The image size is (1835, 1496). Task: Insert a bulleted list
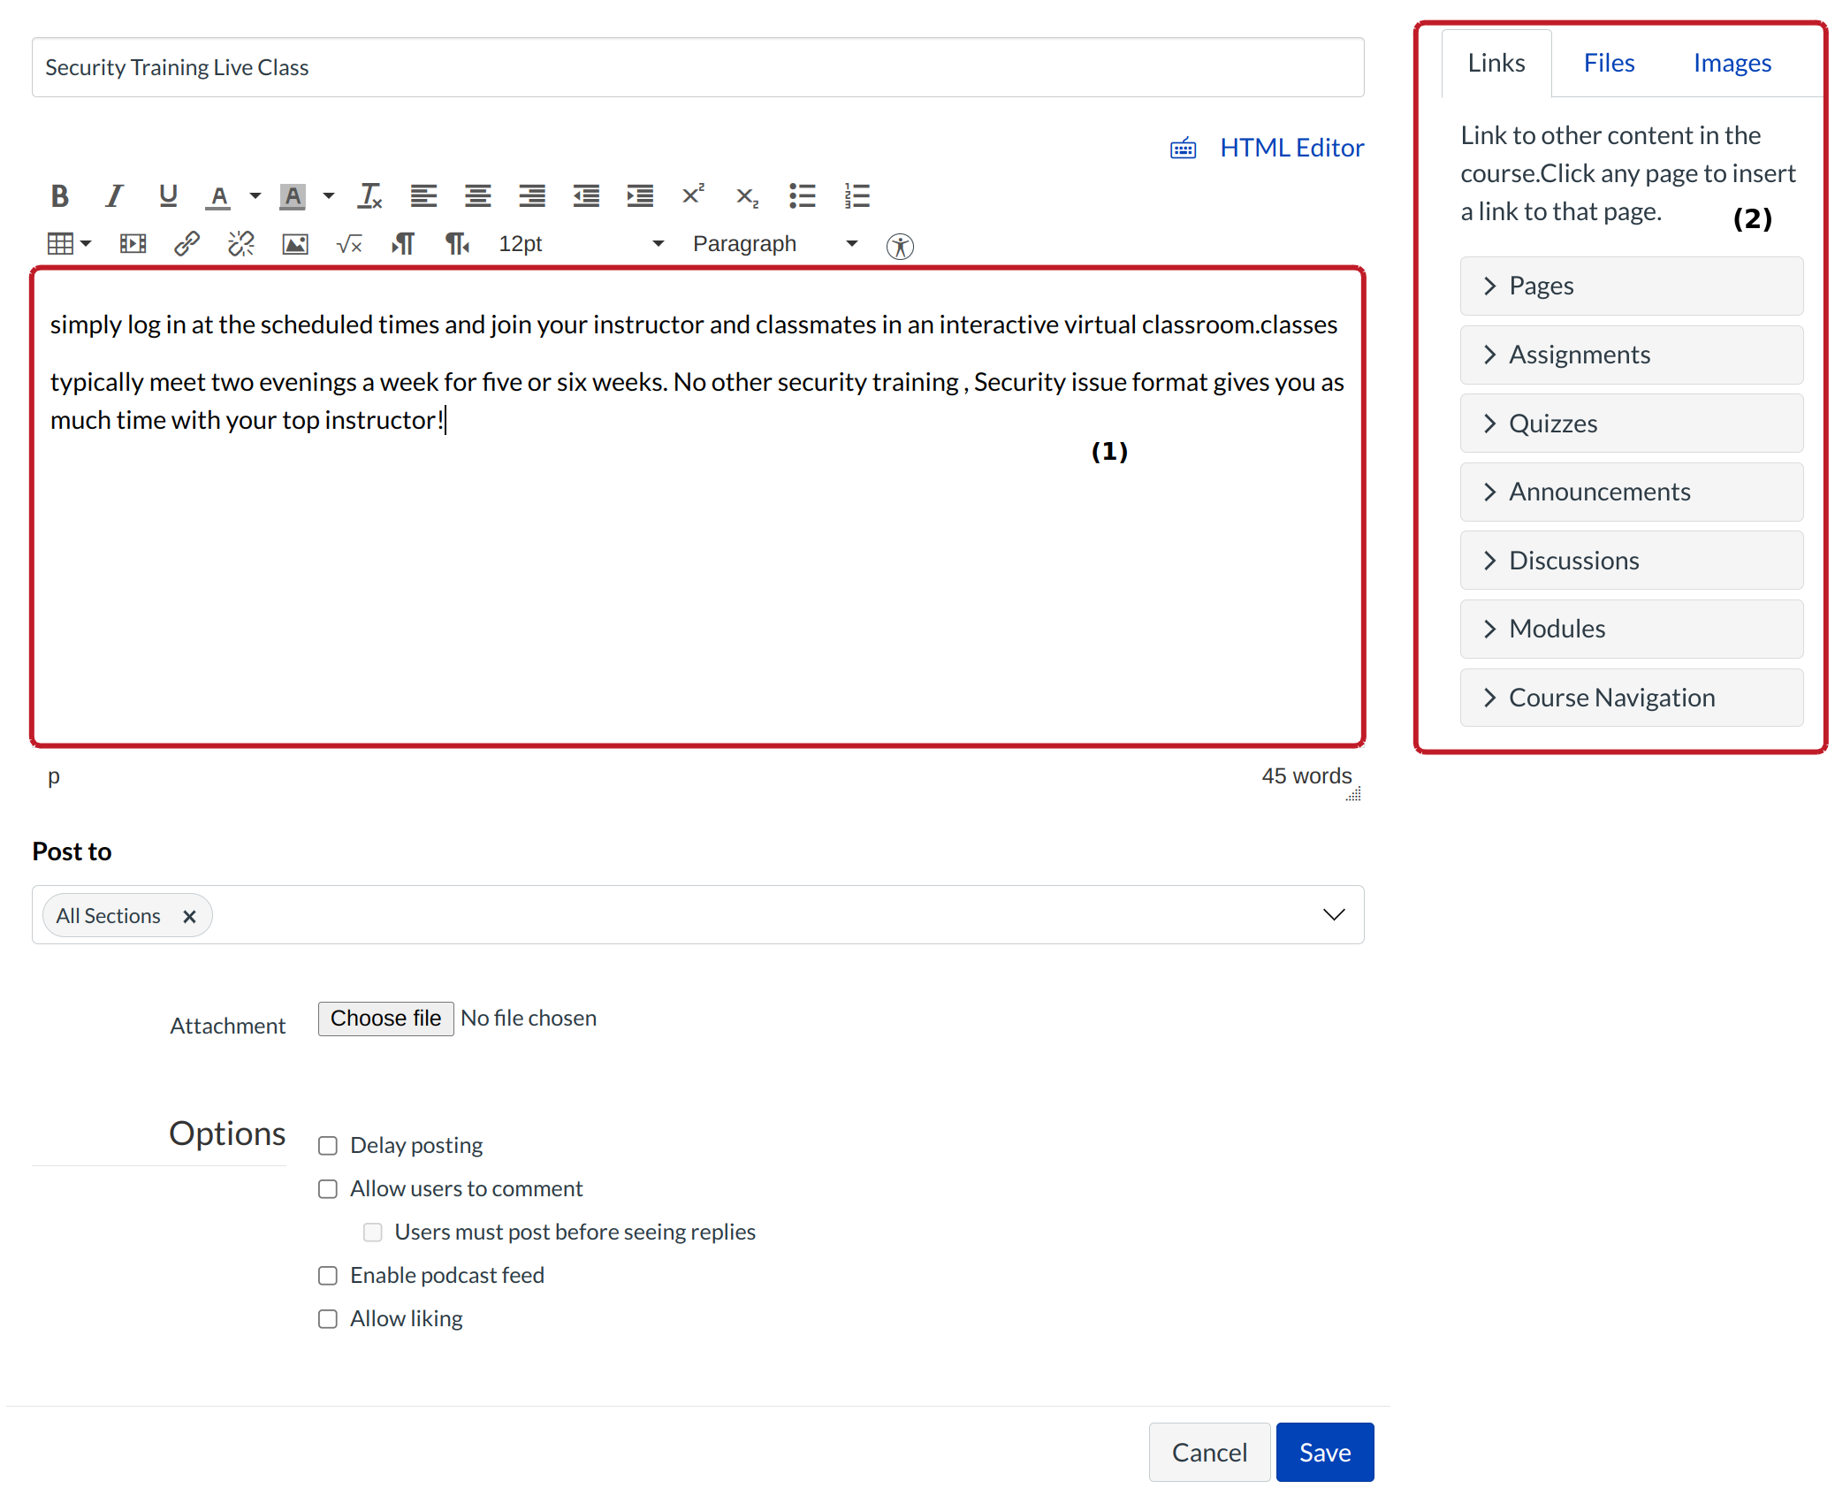(x=802, y=195)
